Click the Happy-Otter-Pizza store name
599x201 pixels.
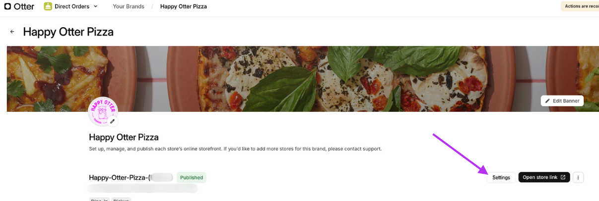point(119,177)
